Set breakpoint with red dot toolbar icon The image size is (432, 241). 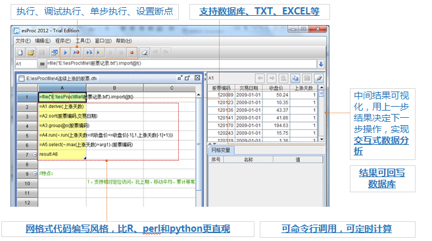click(x=132, y=52)
